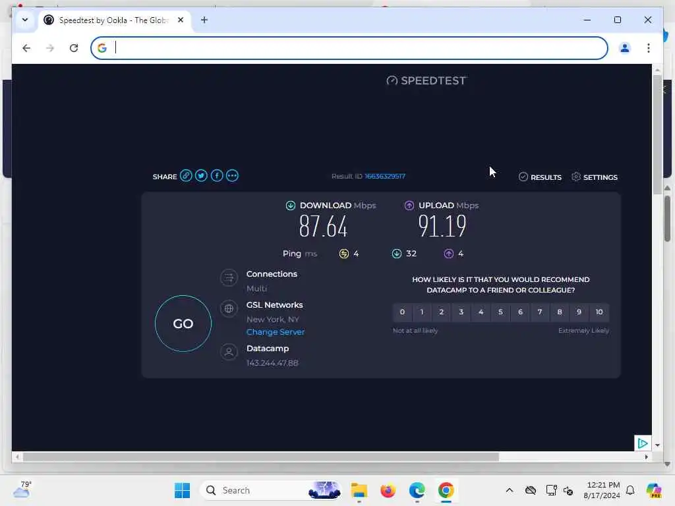Screen dimensions: 675x506
Task: Rate recommendation score 6
Action: point(520,312)
